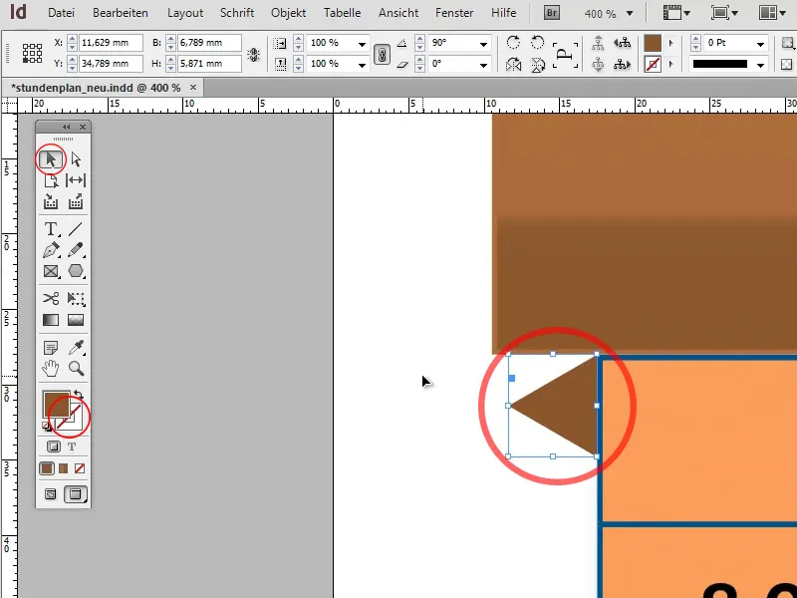Select the Pen tool
This screenshot has width=797, height=598.
51,250
